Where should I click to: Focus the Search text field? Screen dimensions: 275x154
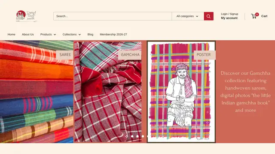113,16
